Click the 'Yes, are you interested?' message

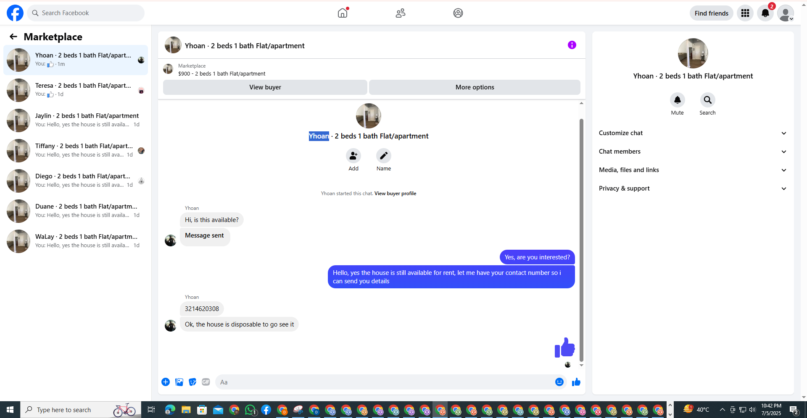tap(537, 257)
